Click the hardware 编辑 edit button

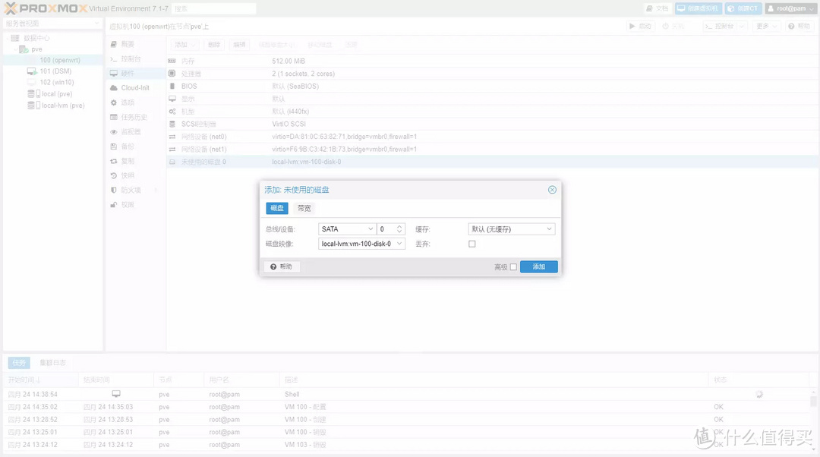239,45
